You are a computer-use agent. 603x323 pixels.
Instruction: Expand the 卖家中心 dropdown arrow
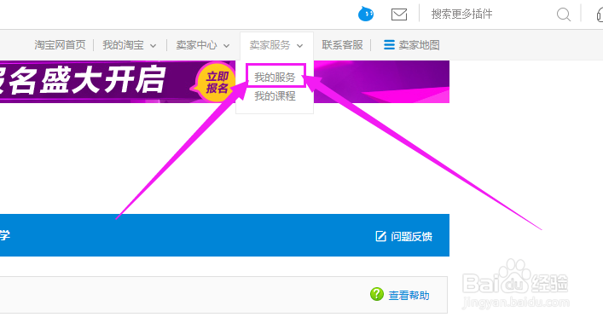(x=227, y=46)
